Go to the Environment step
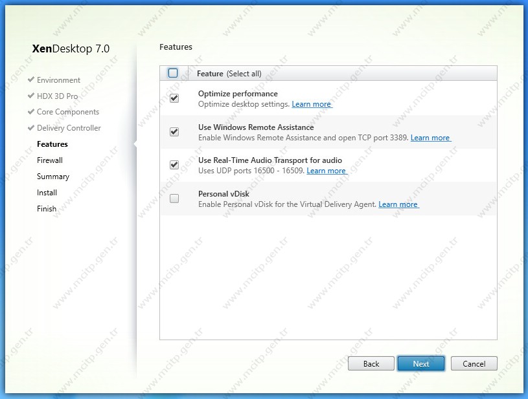Image resolution: width=528 pixels, height=399 pixels. pos(58,80)
